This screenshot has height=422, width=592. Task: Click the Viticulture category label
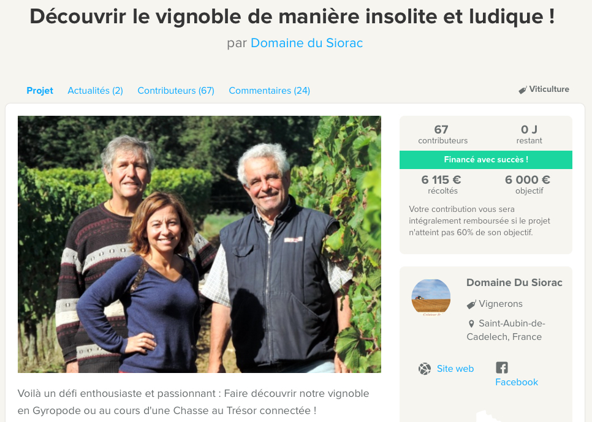549,89
